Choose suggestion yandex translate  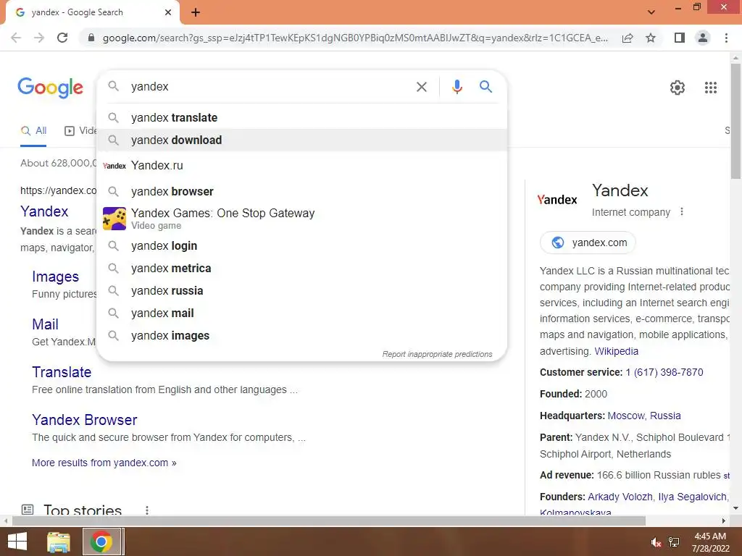coord(301,118)
